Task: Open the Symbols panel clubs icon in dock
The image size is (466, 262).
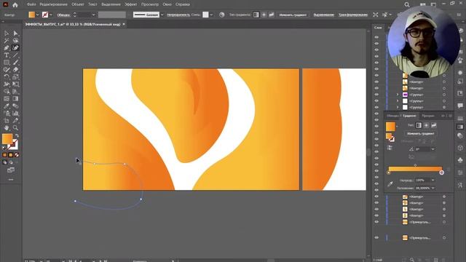Action: pos(460,160)
